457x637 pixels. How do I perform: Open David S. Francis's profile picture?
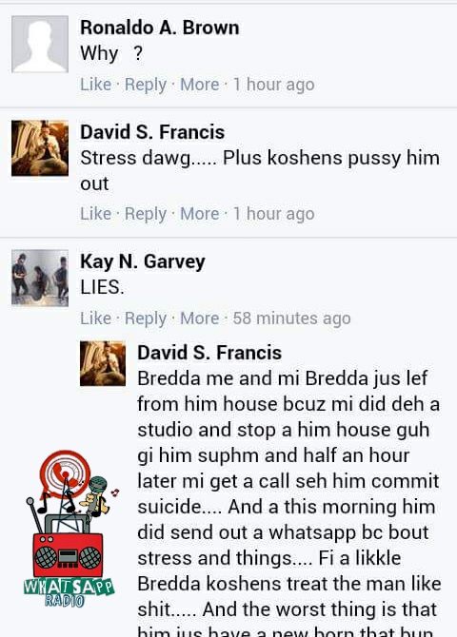click(40, 148)
